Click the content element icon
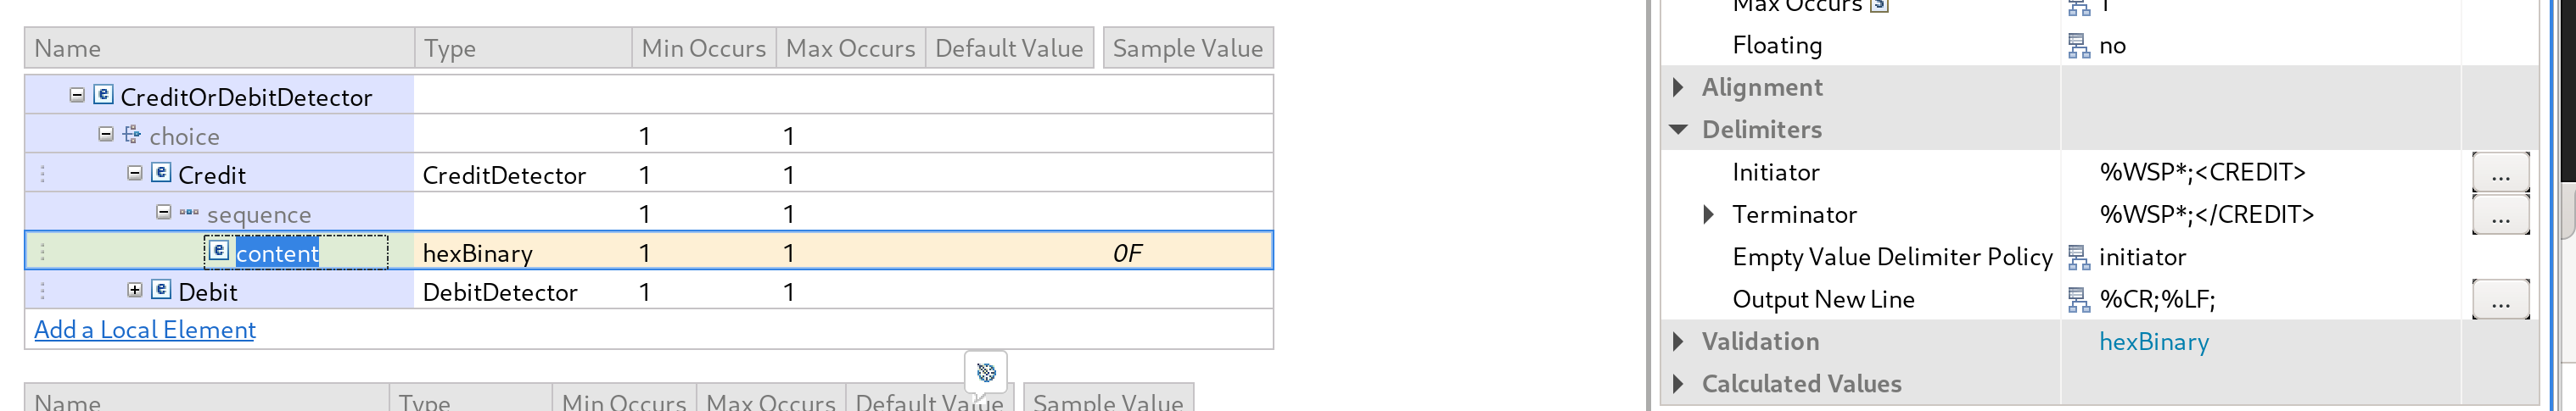 click(219, 250)
